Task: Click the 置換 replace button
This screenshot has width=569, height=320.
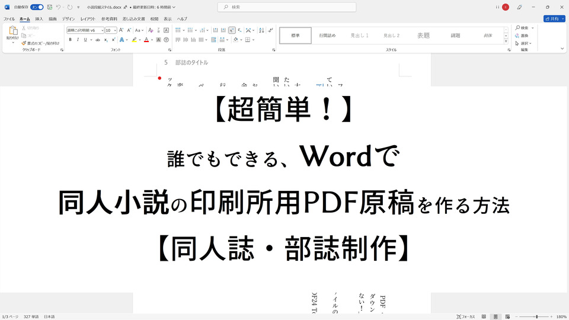Action: pyautogui.click(x=522, y=36)
